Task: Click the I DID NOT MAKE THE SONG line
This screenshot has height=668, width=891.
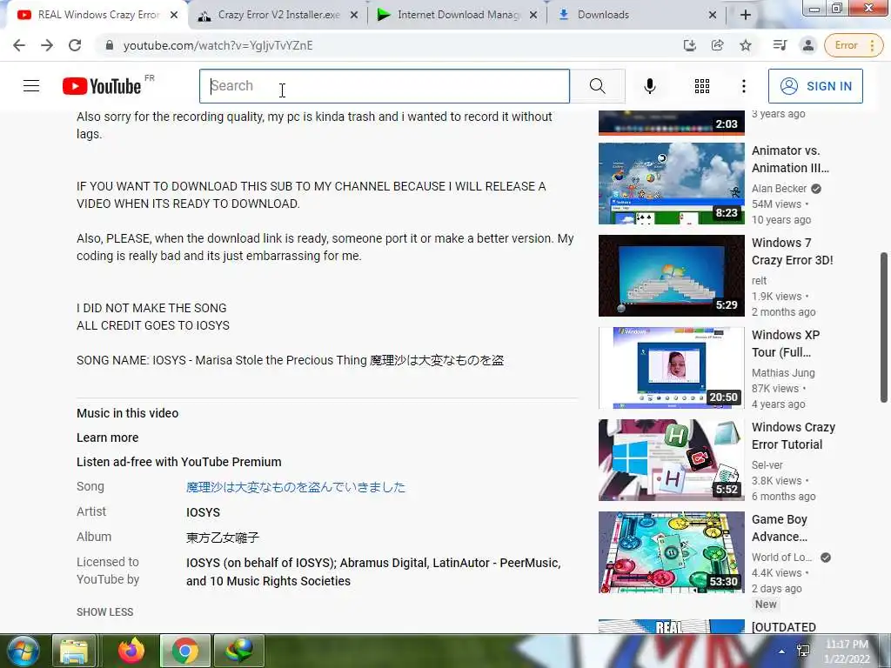Action: point(151,308)
